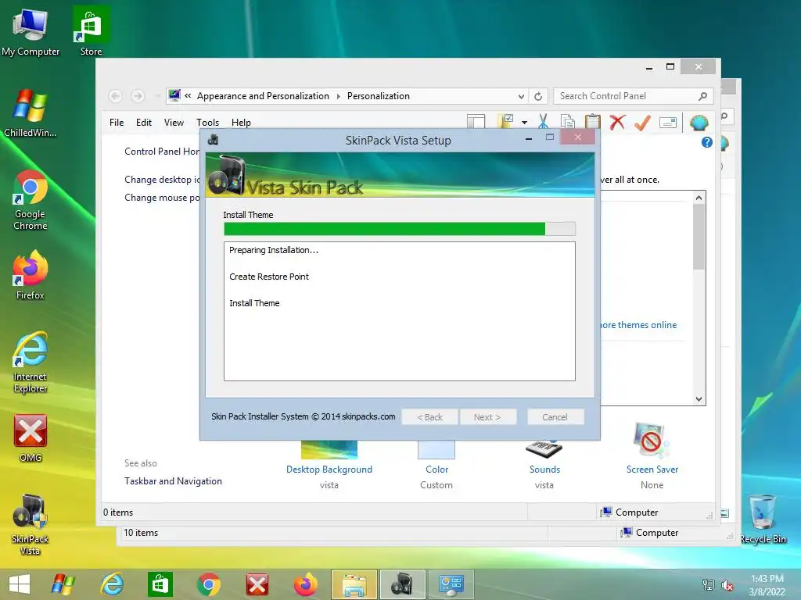Click the preview pane toolbar icon

(x=476, y=121)
